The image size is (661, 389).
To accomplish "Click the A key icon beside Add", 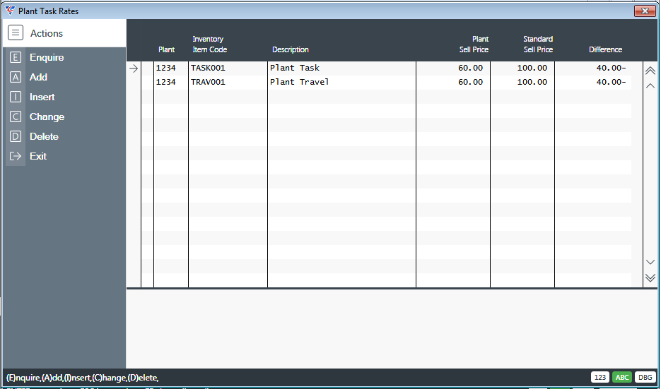I will tap(15, 77).
